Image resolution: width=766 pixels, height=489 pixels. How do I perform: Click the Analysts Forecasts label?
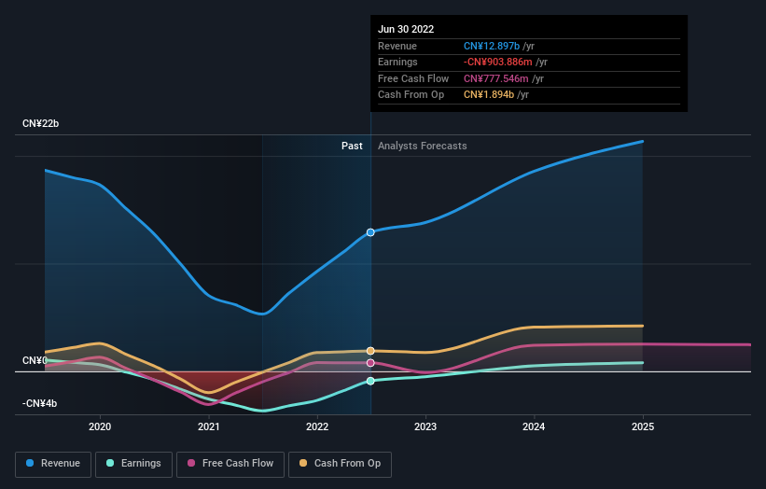pyautogui.click(x=422, y=147)
